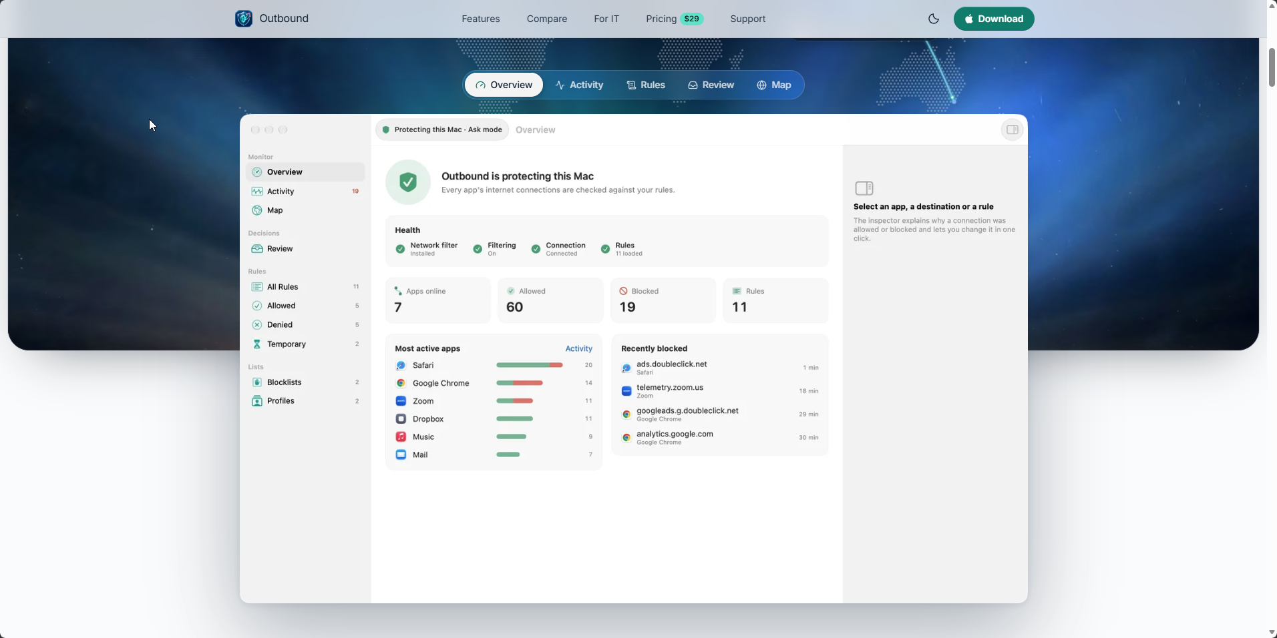The height and width of the screenshot is (638, 1277).
Task: Switch to the Activity pill tab
Action: click(579, 85)
